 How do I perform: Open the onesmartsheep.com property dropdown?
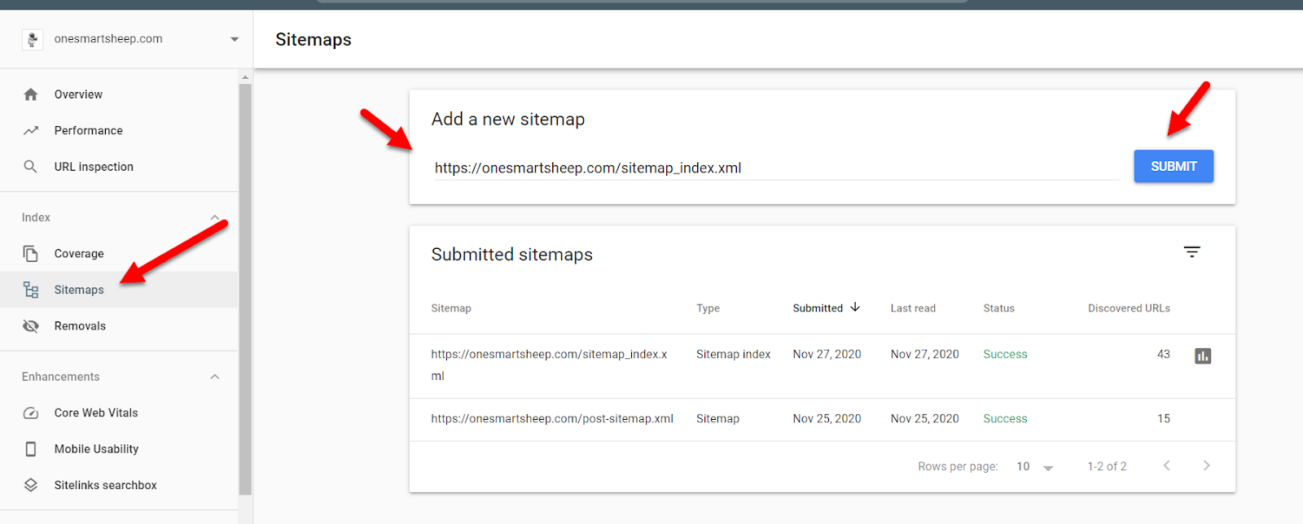[x=235, y=39]
